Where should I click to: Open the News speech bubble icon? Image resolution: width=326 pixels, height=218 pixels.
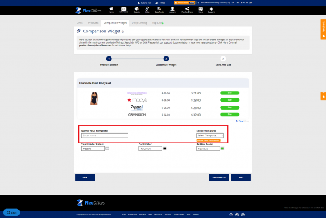201,10
